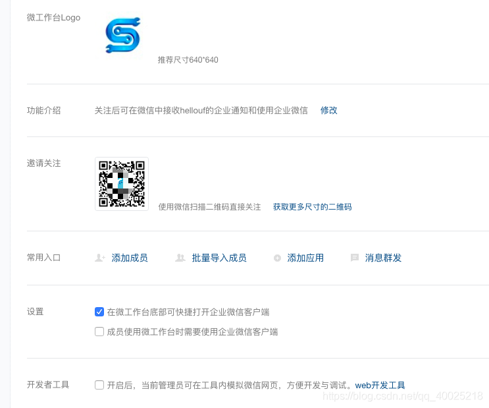Open the 消息群发 link
This screenshot has width=489, height=408.
click(x=383, y=258)
